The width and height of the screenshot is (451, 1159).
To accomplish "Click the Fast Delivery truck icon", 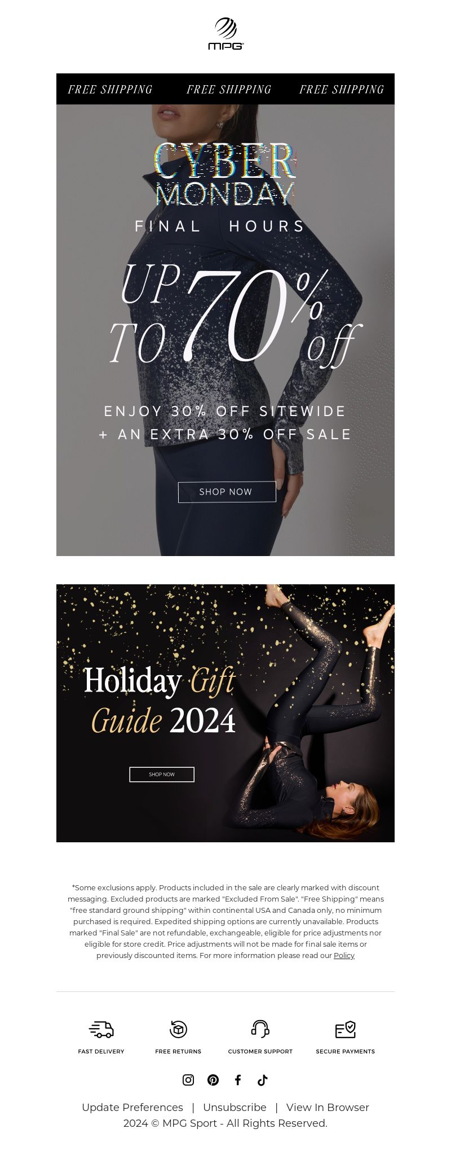I will click(x=101, y=1029).
